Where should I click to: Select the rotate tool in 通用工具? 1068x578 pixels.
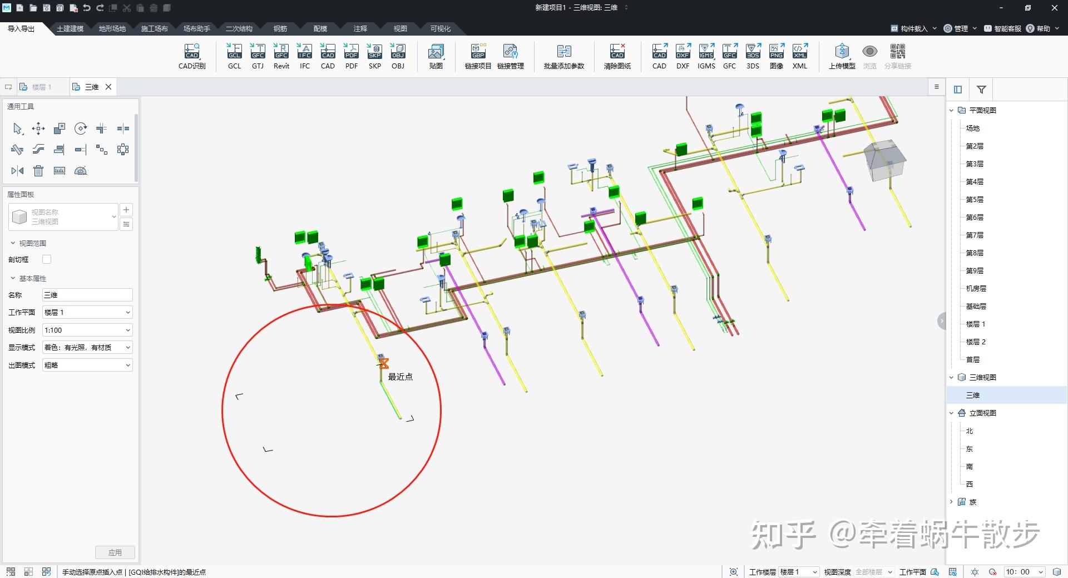click(x=81, y=129)
